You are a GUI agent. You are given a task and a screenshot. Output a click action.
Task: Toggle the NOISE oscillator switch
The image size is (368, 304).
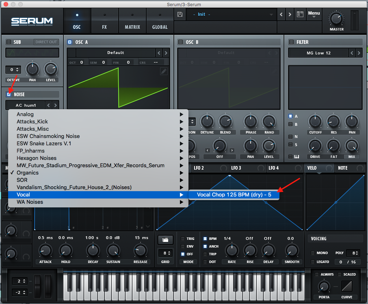(x=9, y=94)
